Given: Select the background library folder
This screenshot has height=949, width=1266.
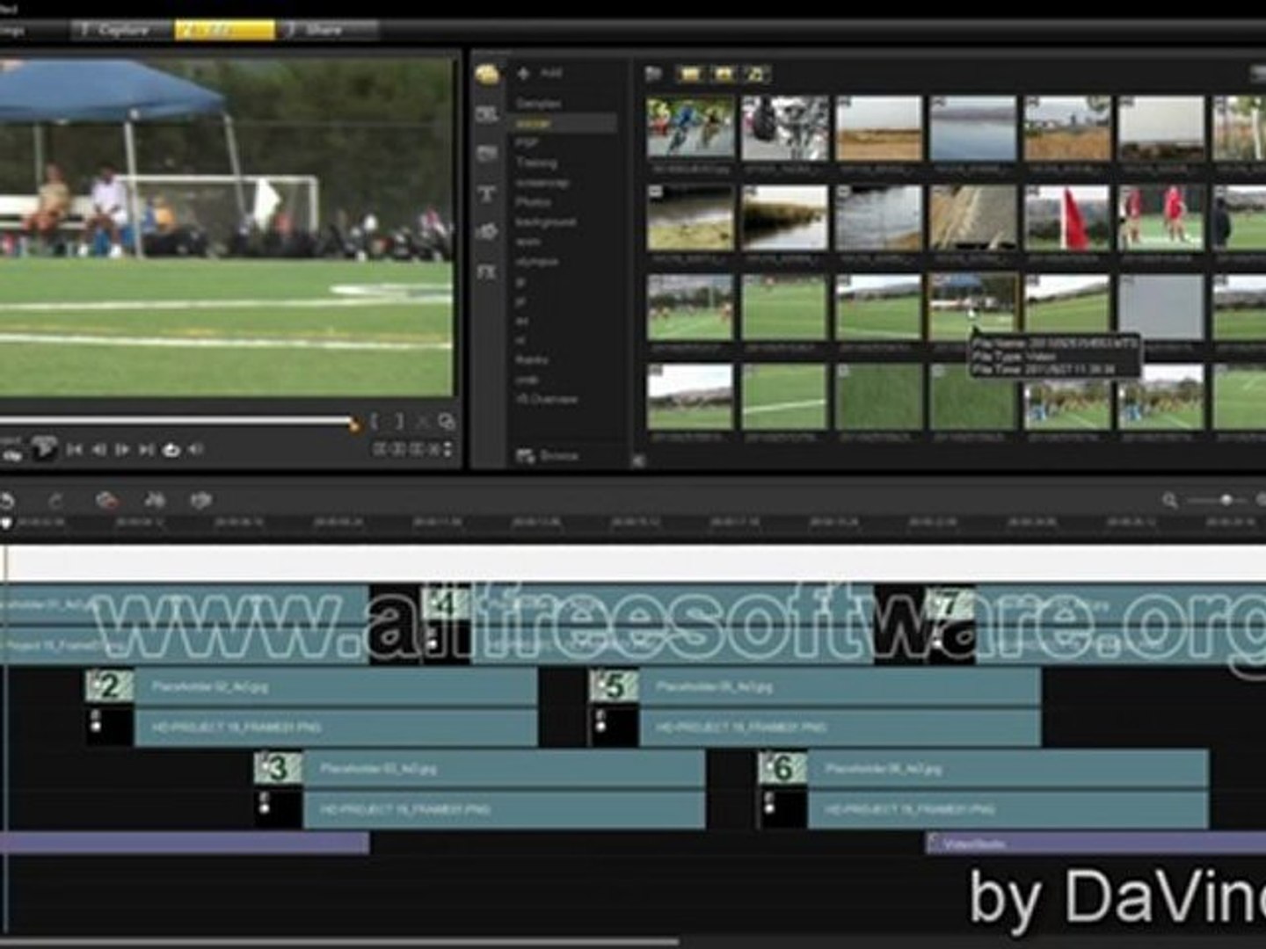Looking at the screenshot, I should point(545,221).
